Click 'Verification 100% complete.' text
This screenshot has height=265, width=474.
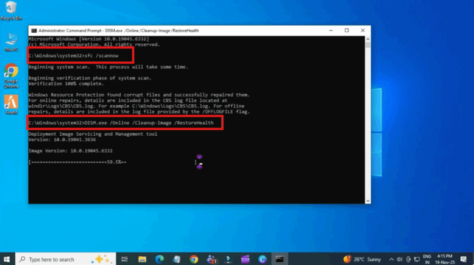click(66, 84)
